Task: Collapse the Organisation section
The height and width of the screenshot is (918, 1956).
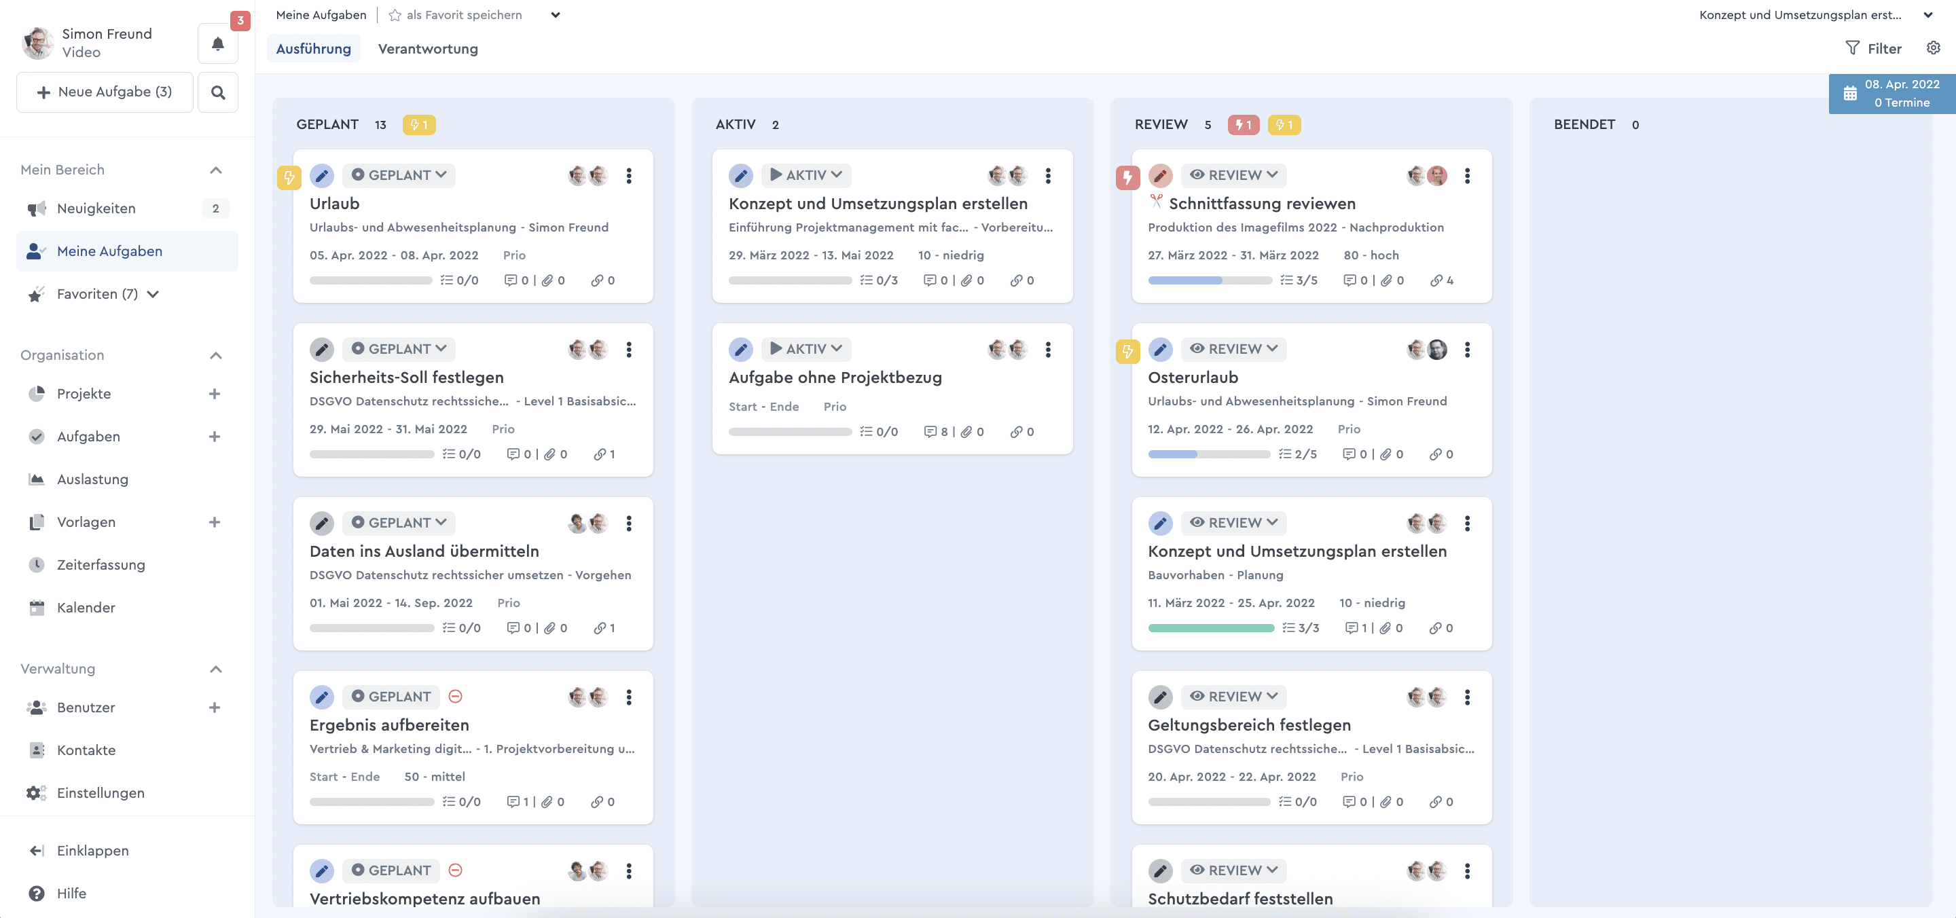Action: point(216,355)
